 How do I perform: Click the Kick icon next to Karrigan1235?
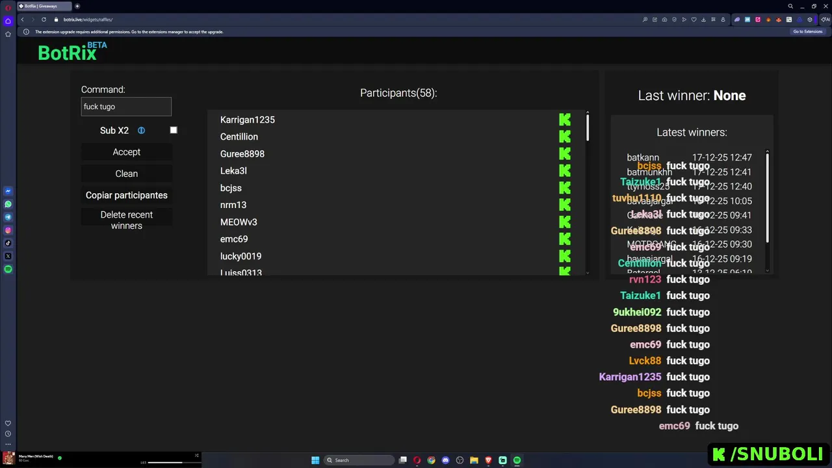coord(565,120)
